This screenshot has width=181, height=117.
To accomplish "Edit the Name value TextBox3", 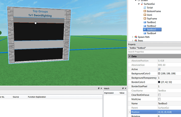I will 169,104.
